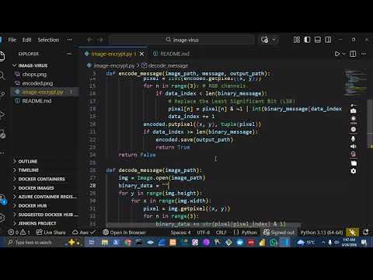Go back with the navigation arrow
The image size is (373, 280).
tap(89, 40)
